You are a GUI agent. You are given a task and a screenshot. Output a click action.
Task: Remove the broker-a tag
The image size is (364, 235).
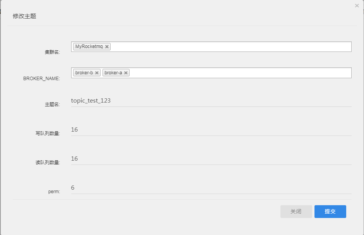point(126,73)
